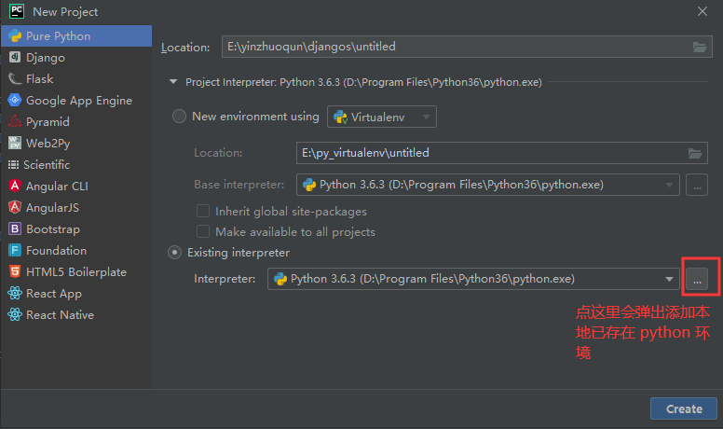Click the Foundation list entry
This screenshot has width=723, height=429.
pyautogui.click(x=76, y=250)
